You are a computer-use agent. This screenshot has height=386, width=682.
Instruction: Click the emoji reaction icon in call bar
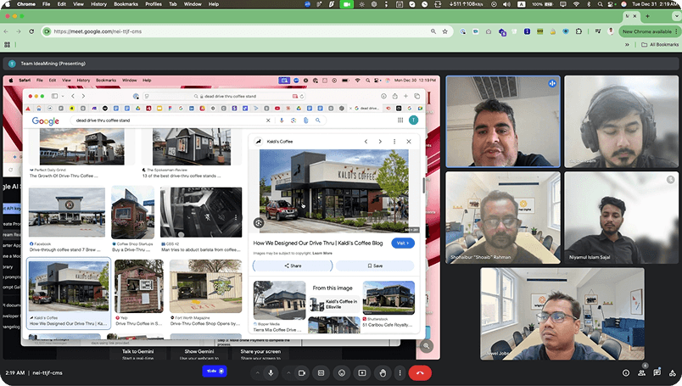(342, 372)
